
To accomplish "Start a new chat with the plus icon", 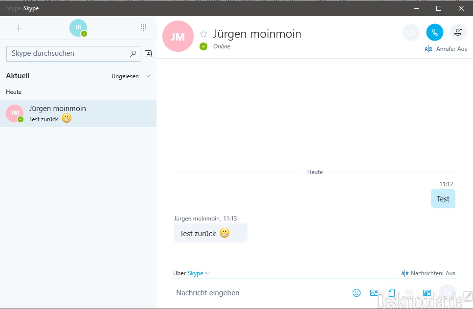I will [x=19, y=28].
